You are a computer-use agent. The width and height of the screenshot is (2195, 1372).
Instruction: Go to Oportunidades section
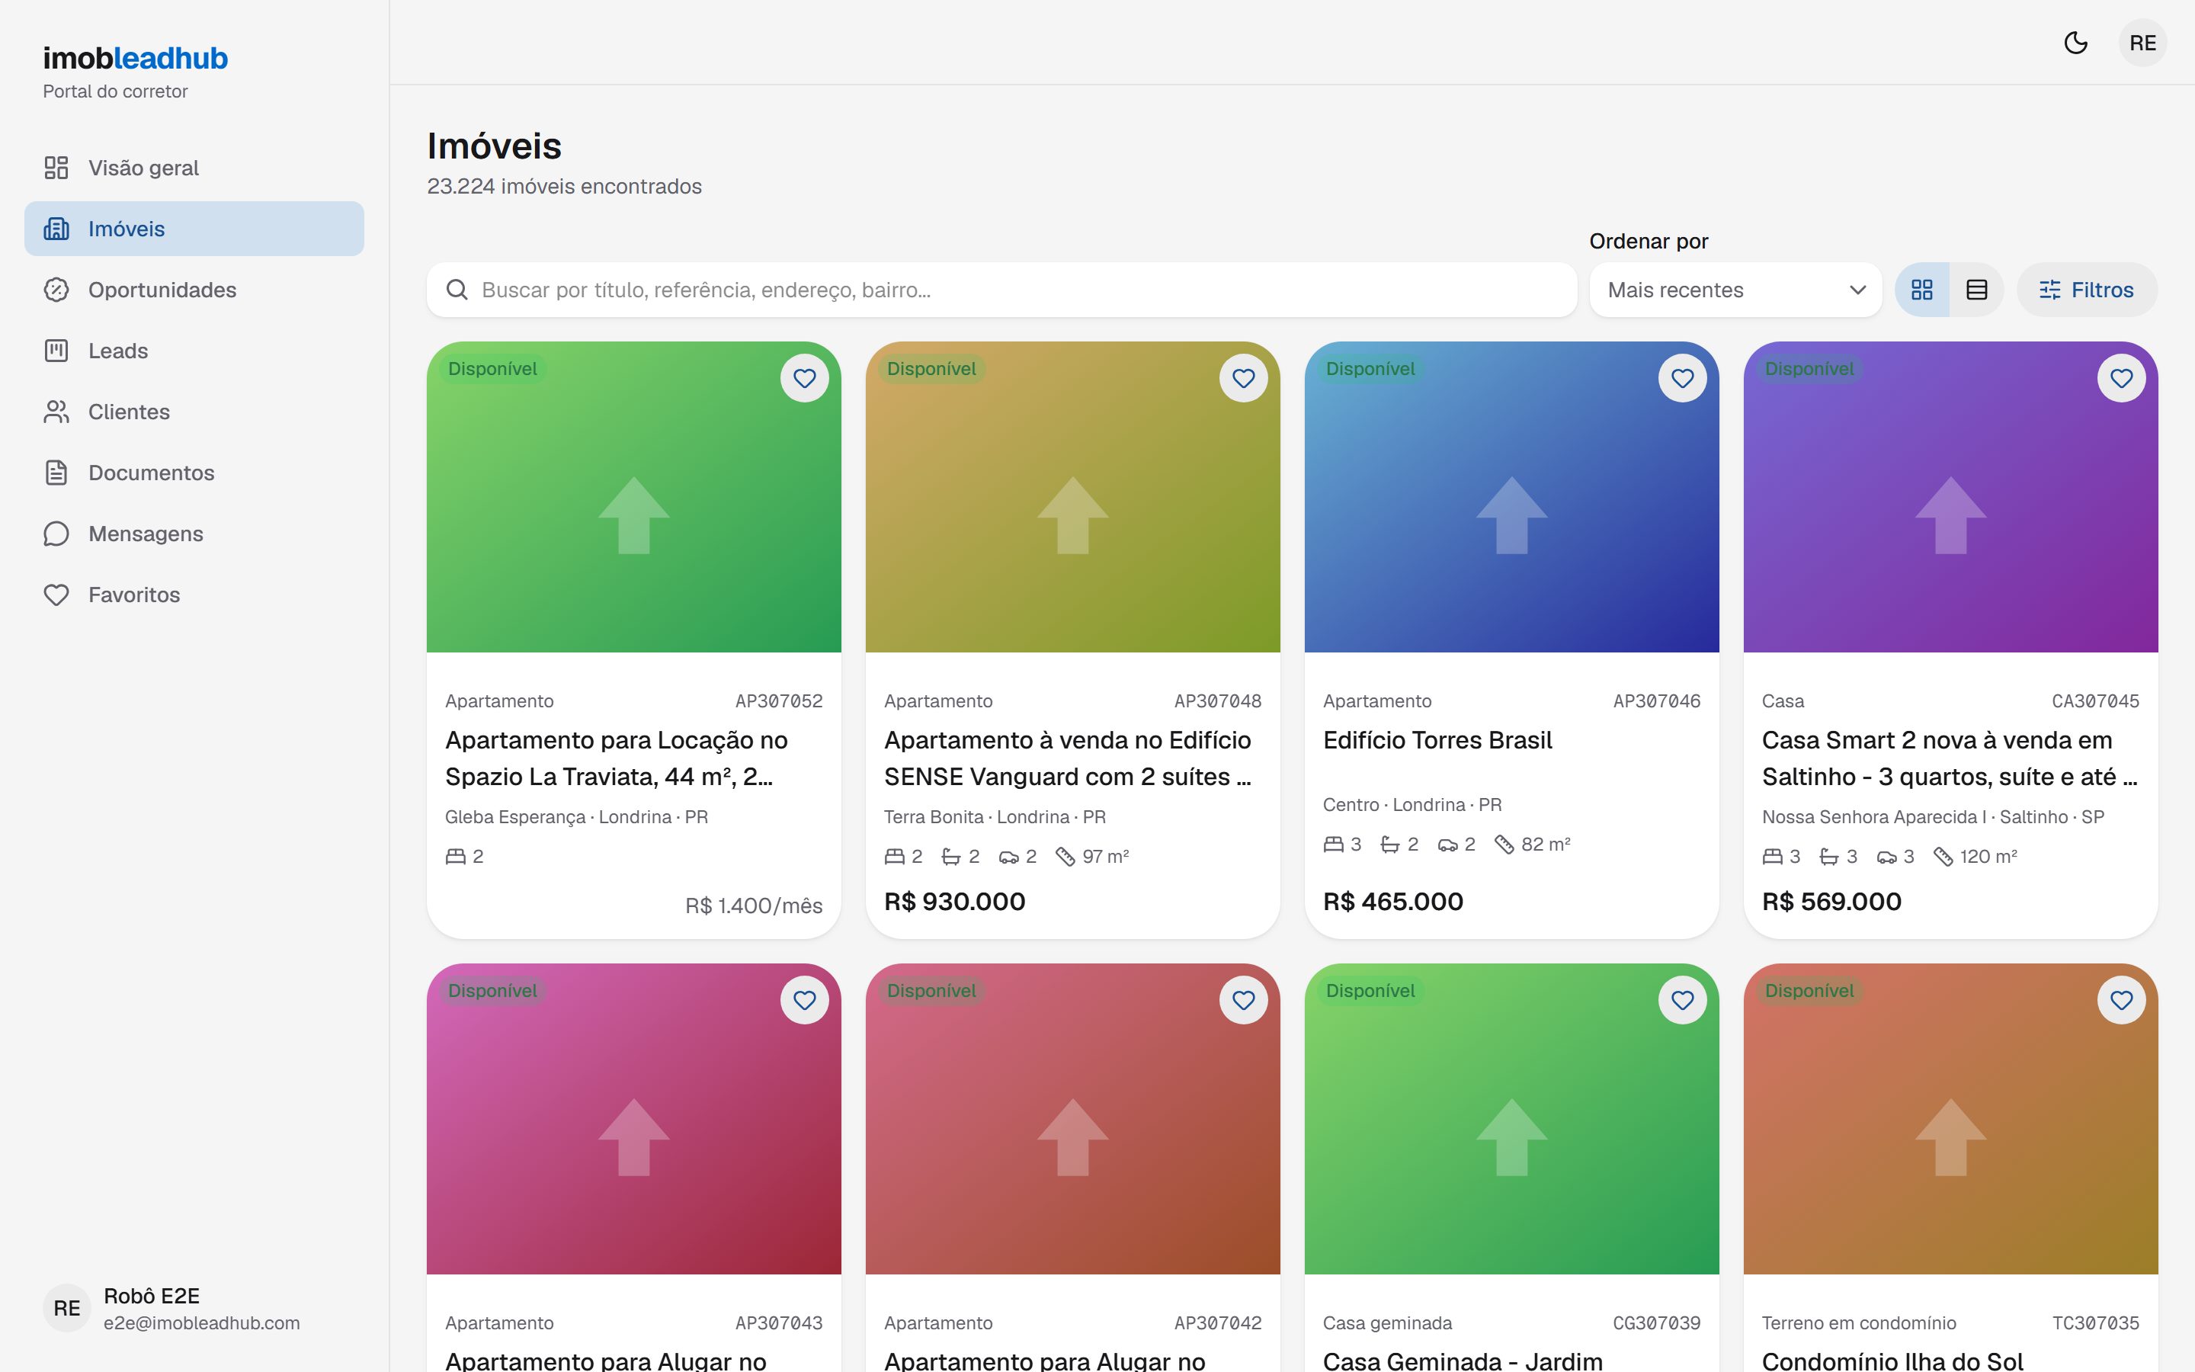[x=194, y=290]
